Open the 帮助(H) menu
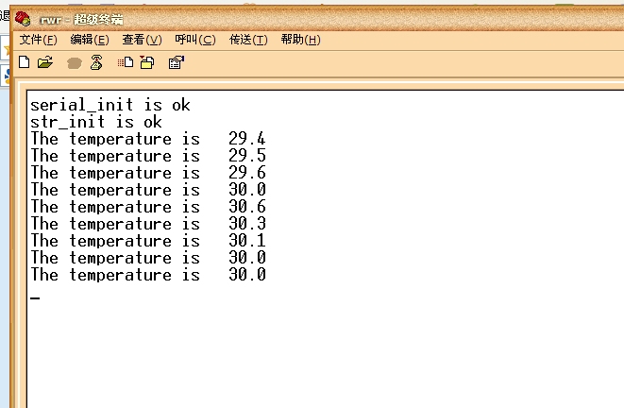 pos(300,40)
